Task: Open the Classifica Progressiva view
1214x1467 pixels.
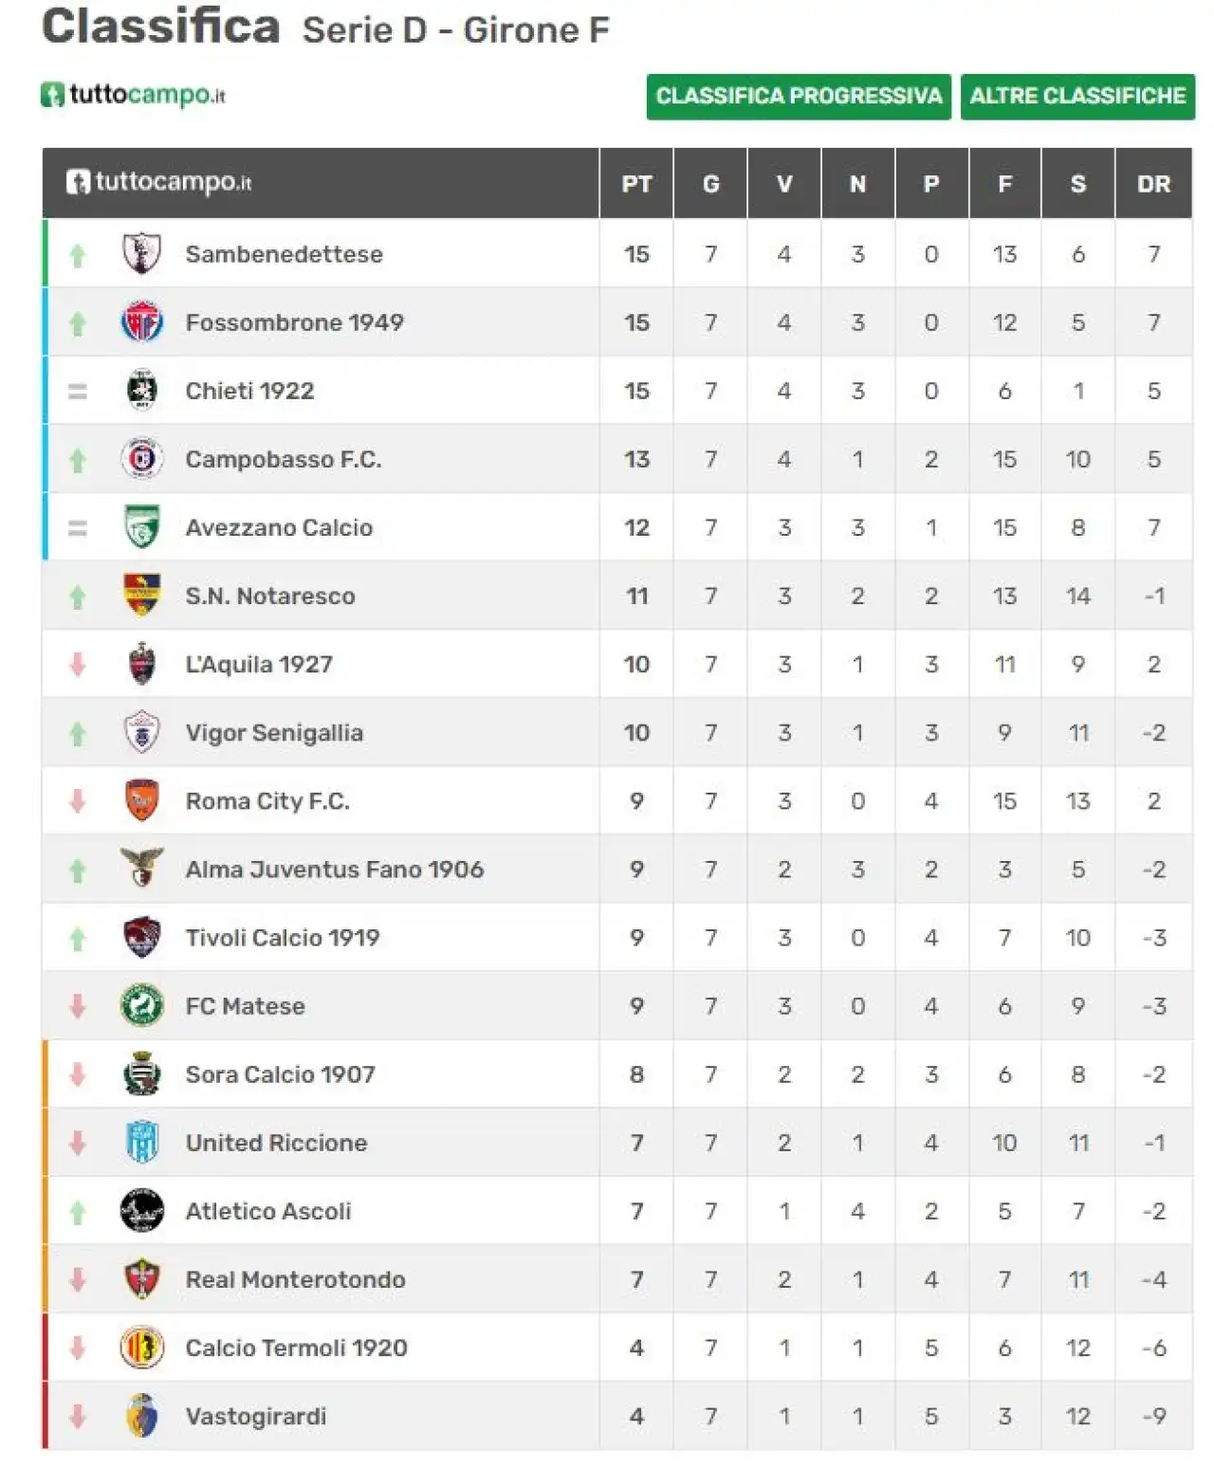Action: 799,97
